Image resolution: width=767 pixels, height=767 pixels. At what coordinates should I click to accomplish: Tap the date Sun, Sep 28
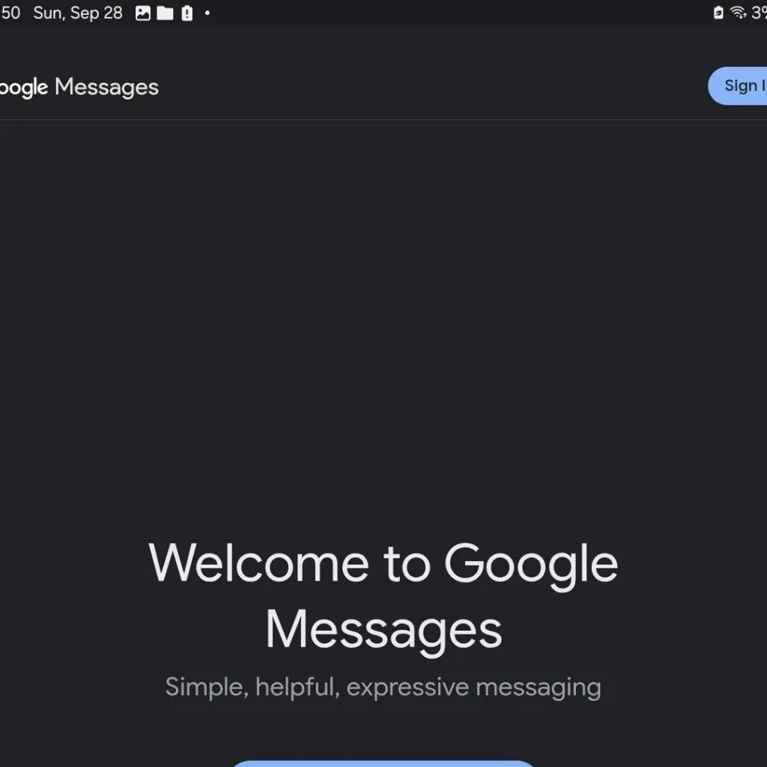(78, 13)
